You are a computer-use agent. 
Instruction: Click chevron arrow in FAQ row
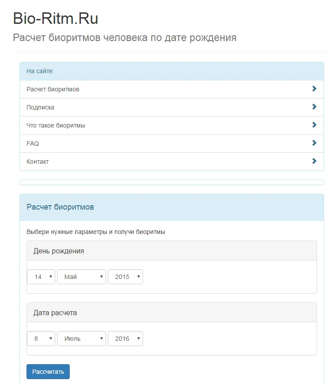tap(314, 143)
